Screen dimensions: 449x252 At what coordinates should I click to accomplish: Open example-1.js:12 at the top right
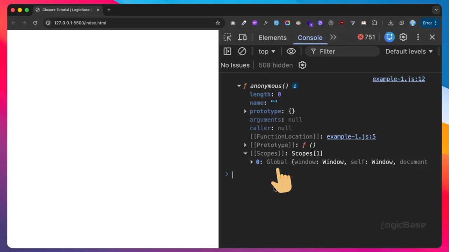[398, 79]
